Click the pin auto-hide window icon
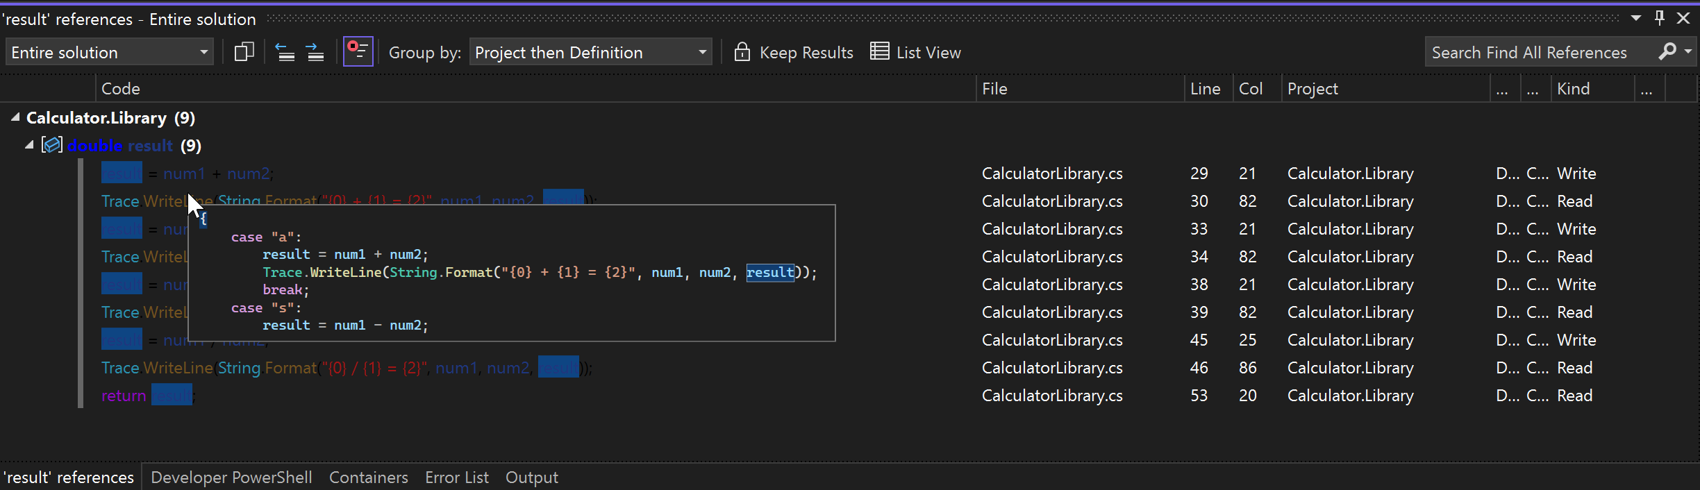The image size is (1700, 490). (x=1659, y=18)
